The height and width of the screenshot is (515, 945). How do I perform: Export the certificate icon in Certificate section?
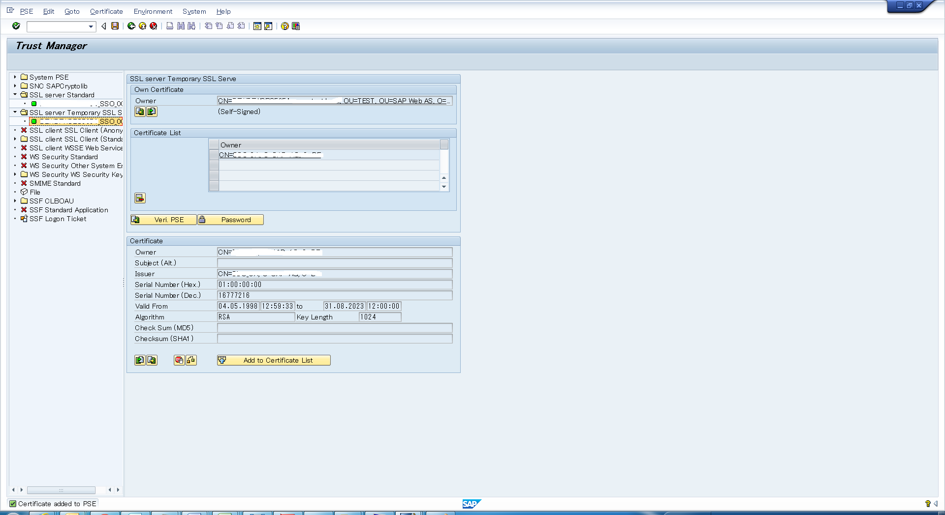[x=152, y=360]
